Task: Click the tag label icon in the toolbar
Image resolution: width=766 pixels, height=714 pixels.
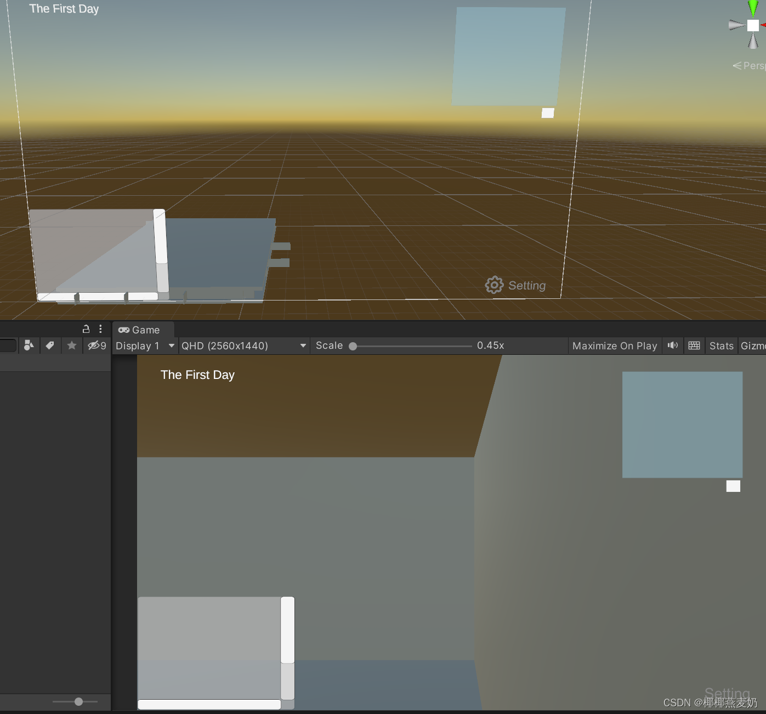Action: 50,345
